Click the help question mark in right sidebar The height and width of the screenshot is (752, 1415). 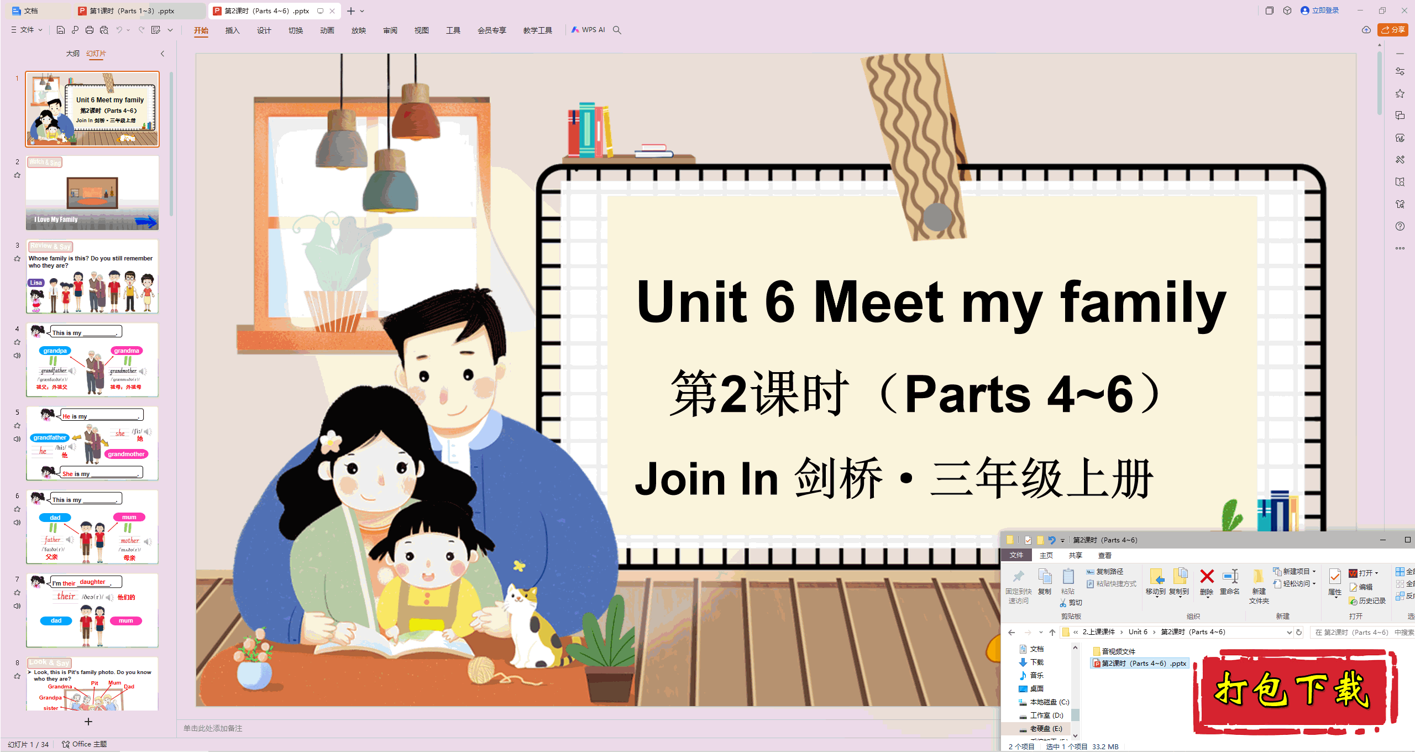pyautogui.click(x=1400, y=226)
